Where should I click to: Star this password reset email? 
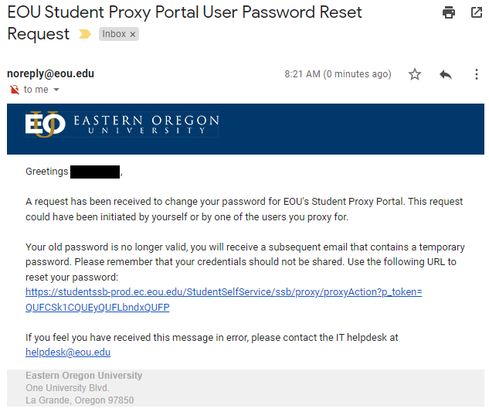pyautogui.click(x=415, y=74)
